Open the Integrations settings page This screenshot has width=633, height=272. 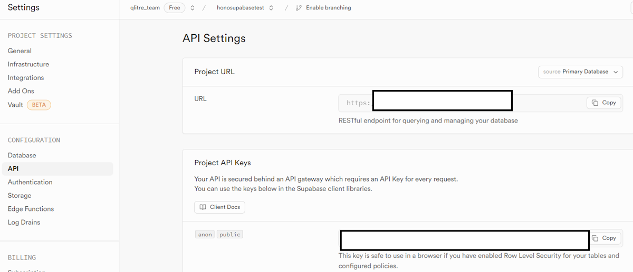(x=26, y=78)
